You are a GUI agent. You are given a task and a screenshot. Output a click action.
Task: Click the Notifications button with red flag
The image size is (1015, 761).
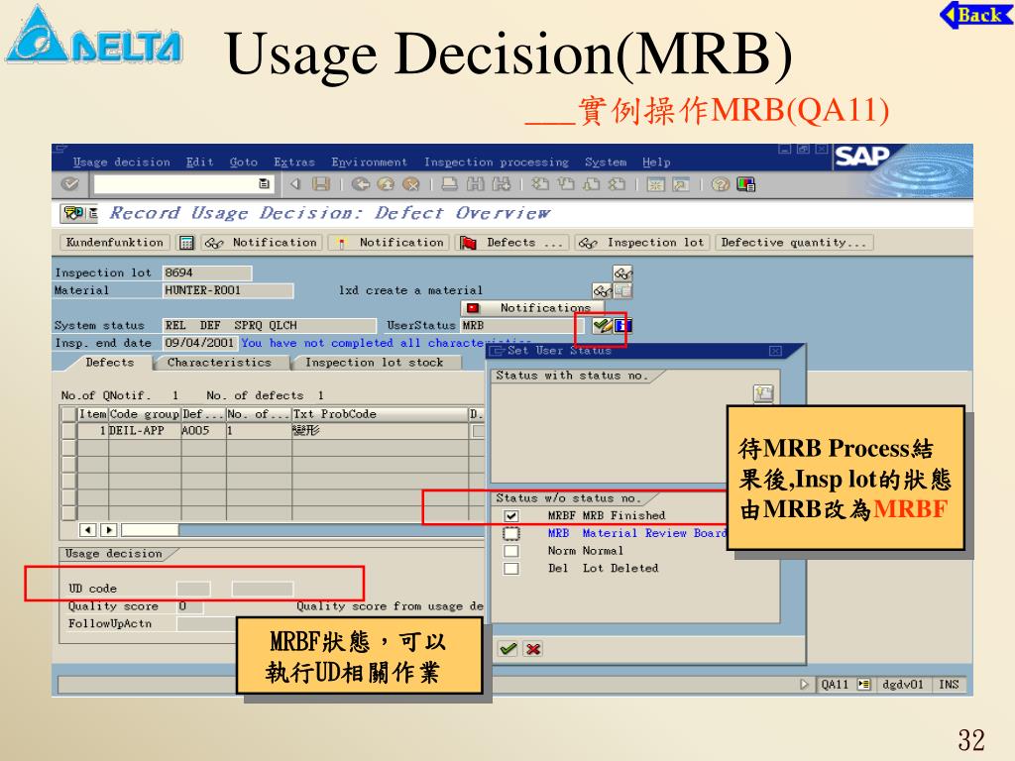[532, 308]
